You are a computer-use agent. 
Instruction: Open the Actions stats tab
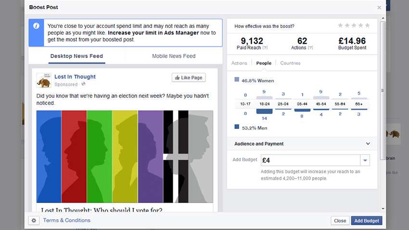(239, 63)
